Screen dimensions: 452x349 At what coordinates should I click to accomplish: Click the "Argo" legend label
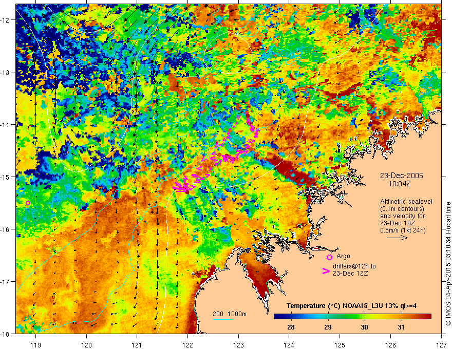343,256
